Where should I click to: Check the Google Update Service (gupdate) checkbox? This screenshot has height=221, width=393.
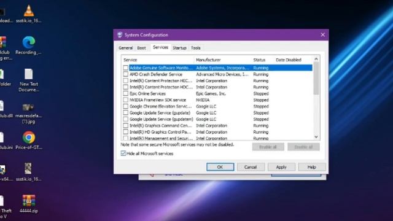[x=125, y=113]
